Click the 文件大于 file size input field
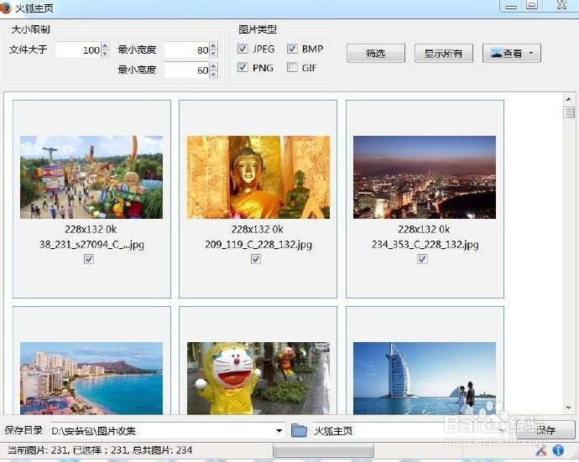The image size is (579, 462). coord(78,49)
